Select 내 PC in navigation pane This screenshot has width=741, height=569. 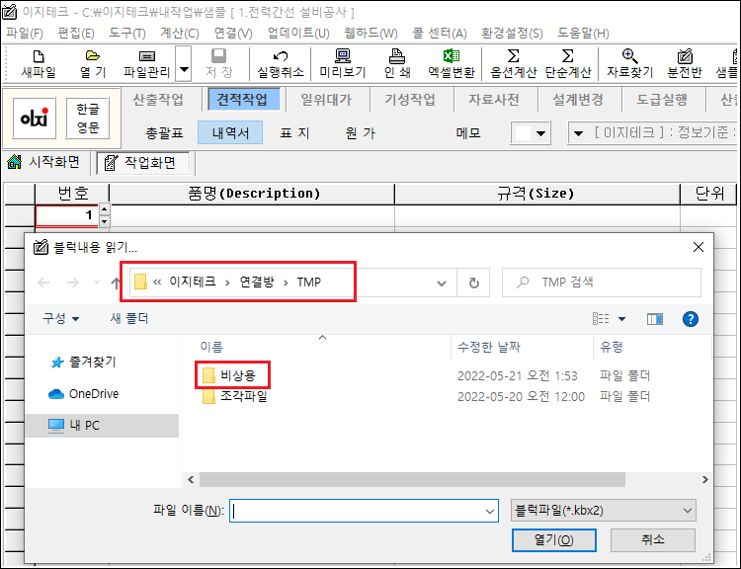[102, 426]
